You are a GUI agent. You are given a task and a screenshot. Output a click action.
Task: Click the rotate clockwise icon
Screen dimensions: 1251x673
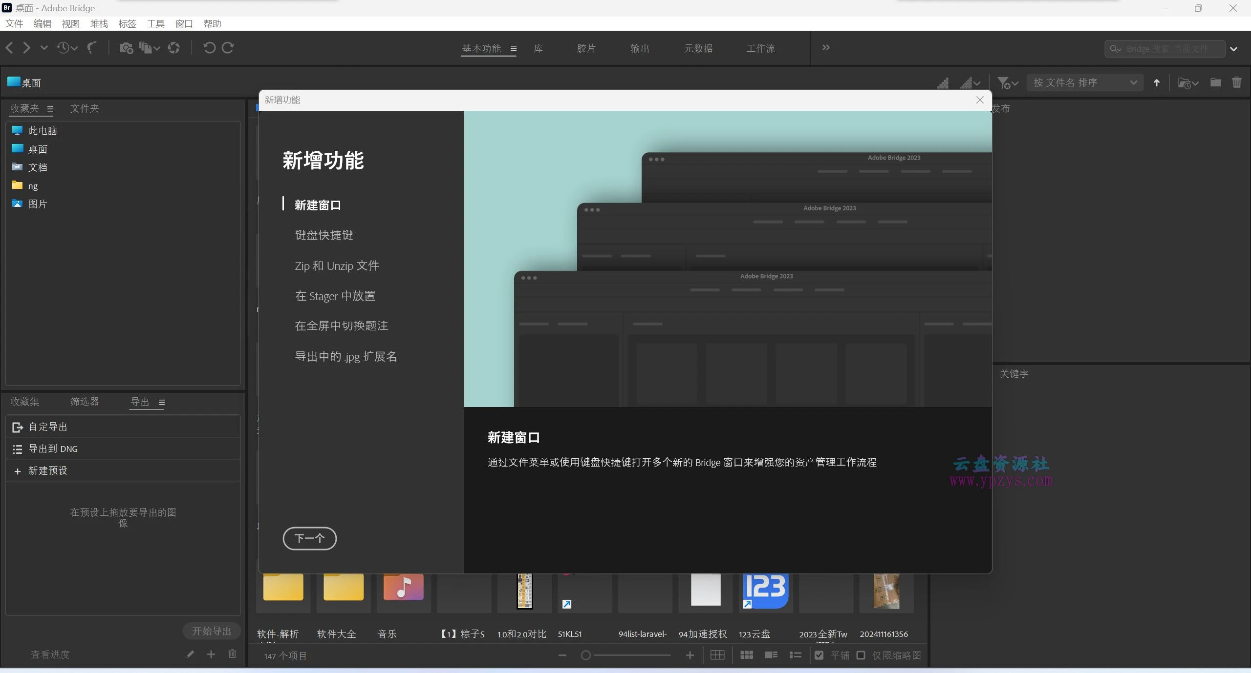[x=228, y=47]
